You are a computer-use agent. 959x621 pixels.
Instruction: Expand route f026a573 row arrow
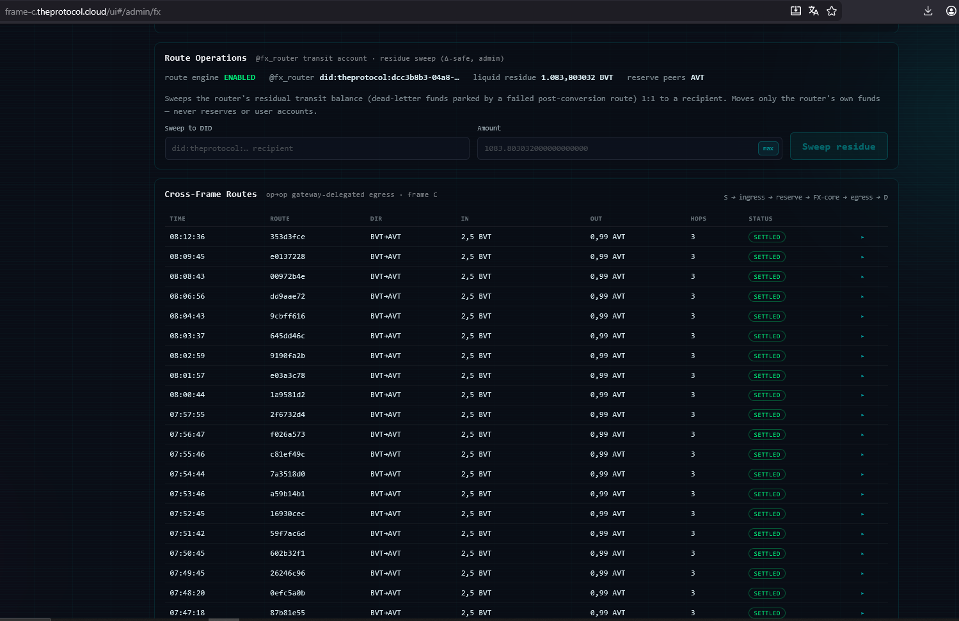862,435
